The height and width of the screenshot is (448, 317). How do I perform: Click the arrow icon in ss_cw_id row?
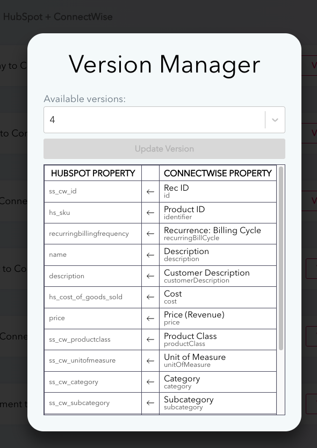click(150, 192)
